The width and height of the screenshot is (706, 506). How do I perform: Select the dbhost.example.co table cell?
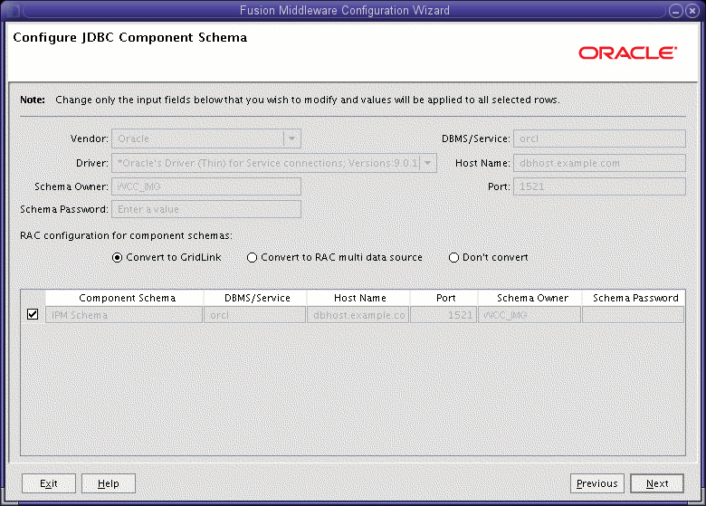358,315
